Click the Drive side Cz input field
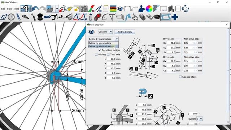This screenshot has width=231, height=130. point(171,71)
